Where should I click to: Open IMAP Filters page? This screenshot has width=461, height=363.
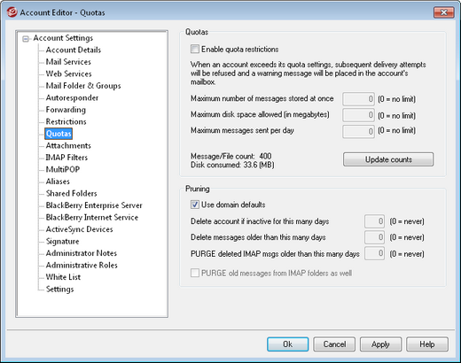66,158
